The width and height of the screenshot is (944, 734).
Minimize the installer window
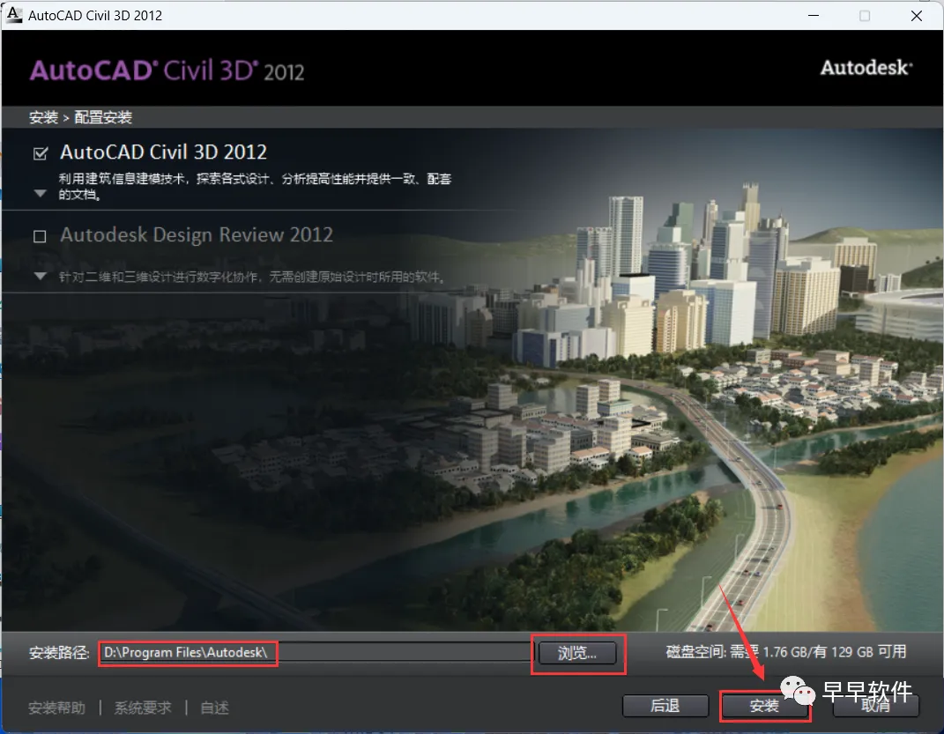814,16
